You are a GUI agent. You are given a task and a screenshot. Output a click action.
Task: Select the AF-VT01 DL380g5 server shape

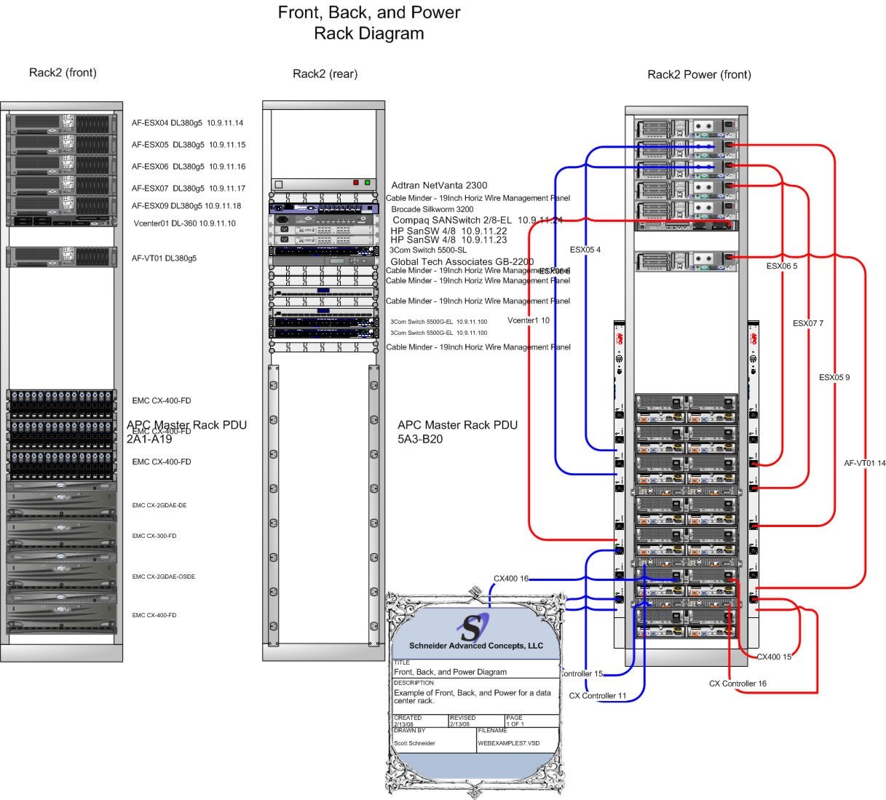point(62,256)
